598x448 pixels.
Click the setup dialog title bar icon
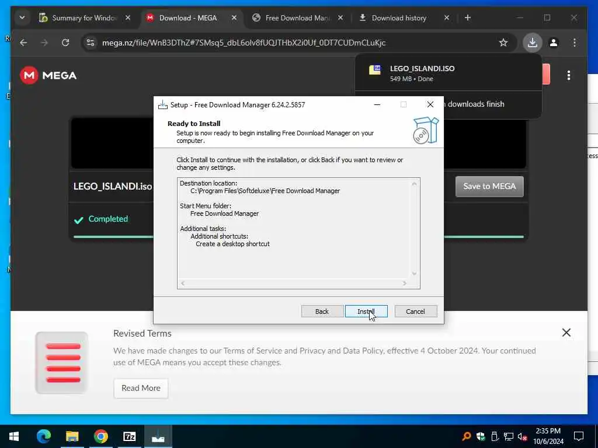click(x=163, y=105)
